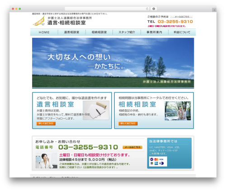226x191 pixels.
Task: Click the 相続相談室 heading
Action: coord(137,104)
